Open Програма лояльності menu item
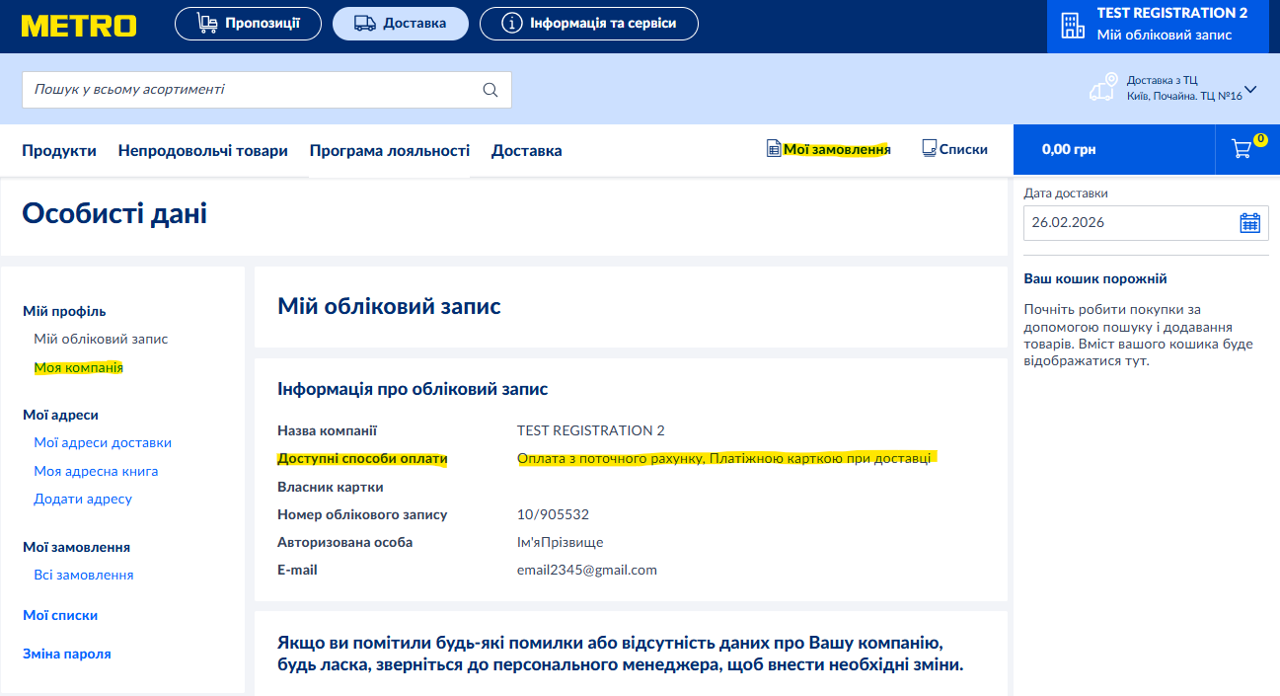Screen dimensions: 1280x696 point(390,151)
